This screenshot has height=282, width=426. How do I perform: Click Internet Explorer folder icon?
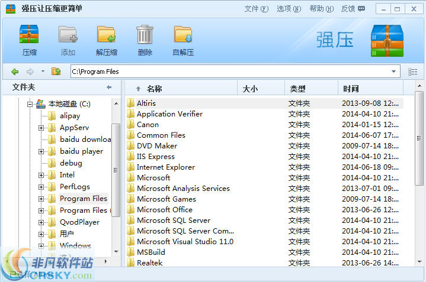131,167
